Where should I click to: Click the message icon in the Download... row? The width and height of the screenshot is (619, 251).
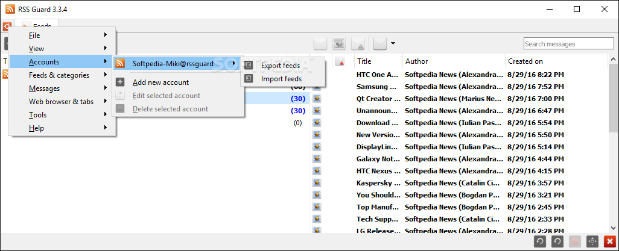[x=316, y=123]
